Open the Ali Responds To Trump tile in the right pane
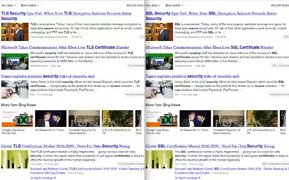The height and width of the screenshot is (180, 289). click(x=195, y=121)
